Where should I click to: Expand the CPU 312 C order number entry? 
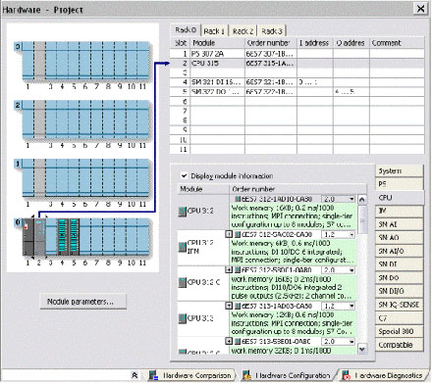click(x=229, y=270)
